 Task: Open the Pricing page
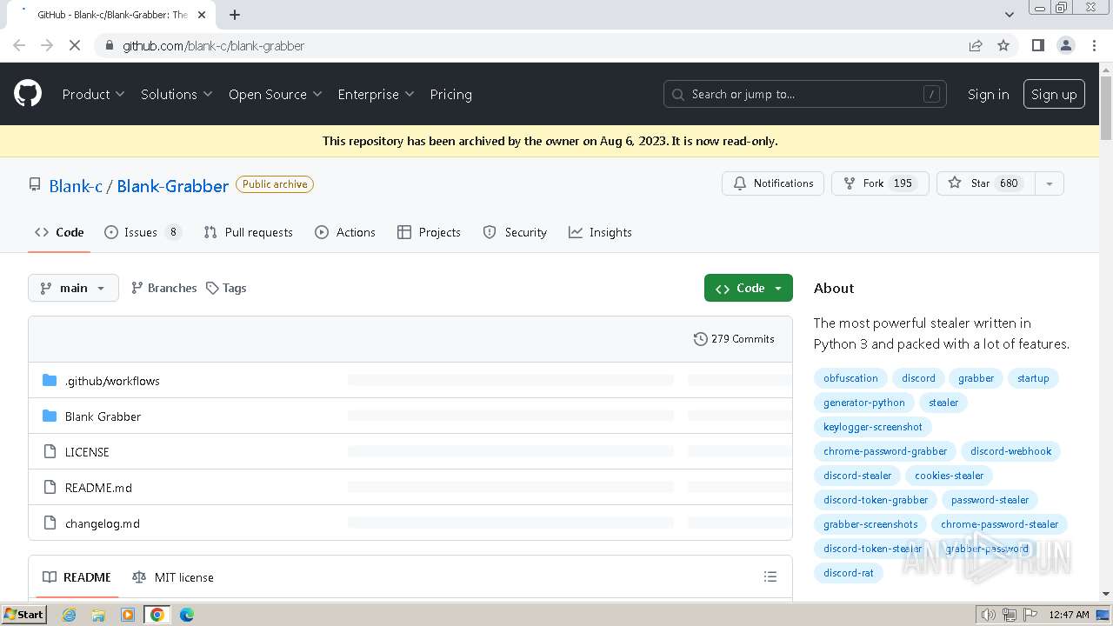450,94
